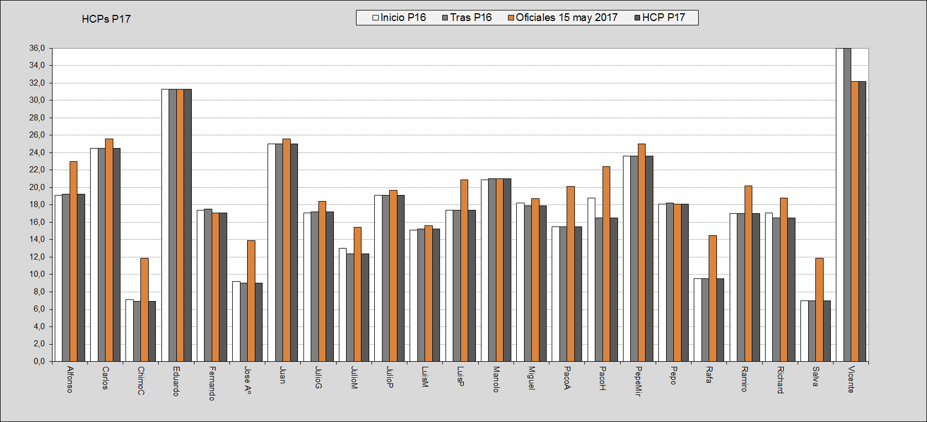Click ChimoC's orange bar
The width and height of the screenshot is (927, 422).
point(144,309)
